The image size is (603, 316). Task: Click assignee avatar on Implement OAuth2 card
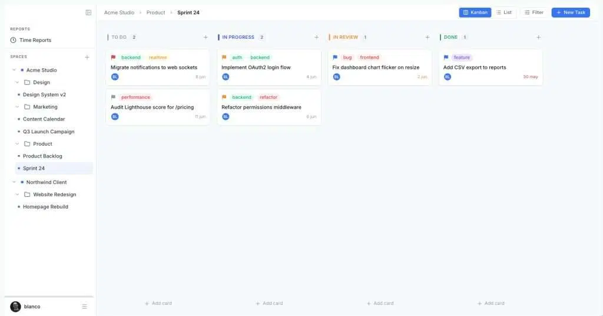click(226, 77)
